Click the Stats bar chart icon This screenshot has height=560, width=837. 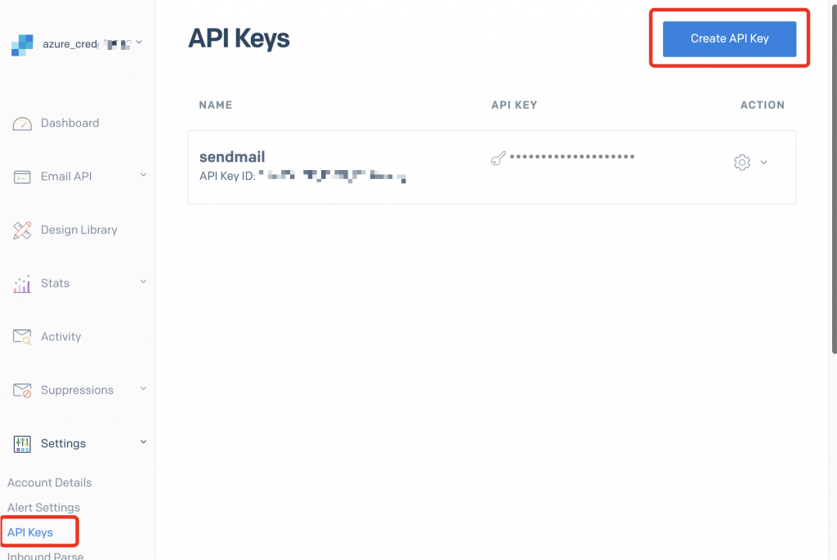coord(22,284)
